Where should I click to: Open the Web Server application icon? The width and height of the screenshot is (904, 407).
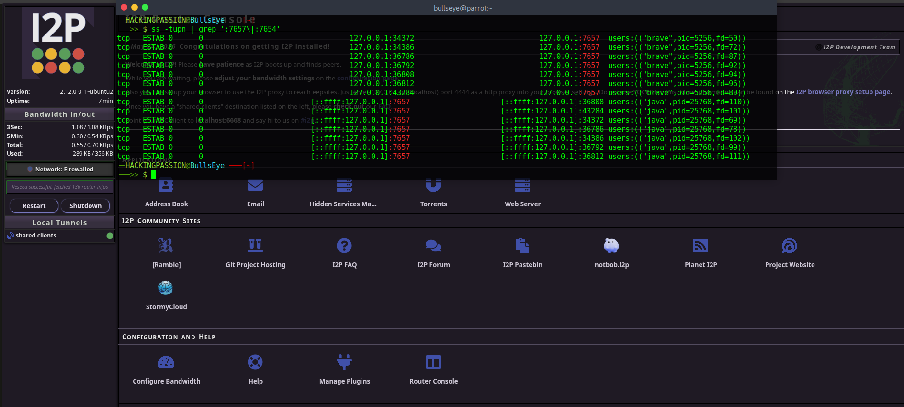(x=522, y=185)
